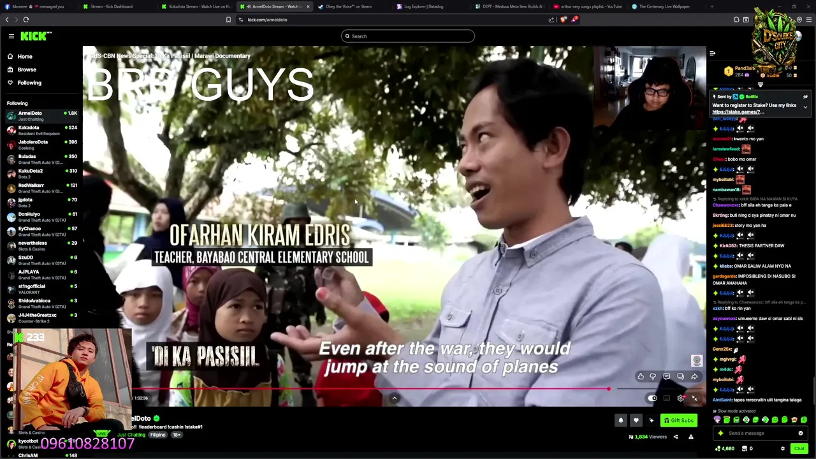Screen dimensions: 816x459
Task: Go back in browser
Action: tap(7, 20)
